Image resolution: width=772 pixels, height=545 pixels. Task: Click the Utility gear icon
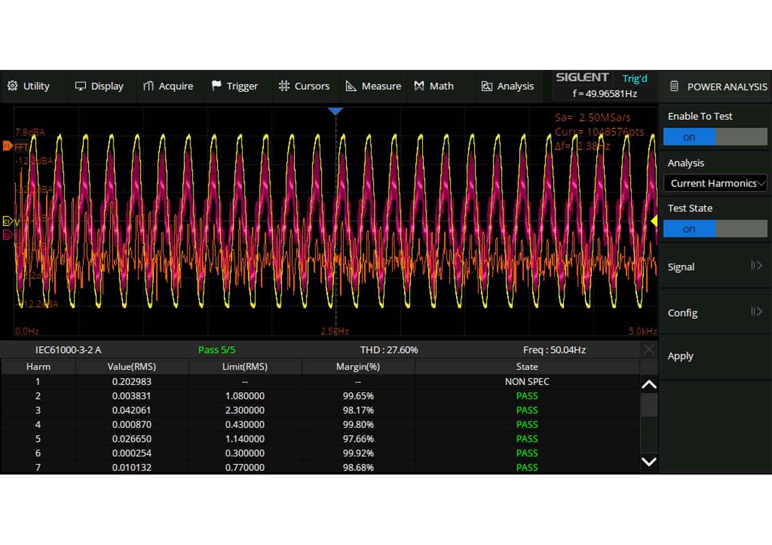click(12, 86)
